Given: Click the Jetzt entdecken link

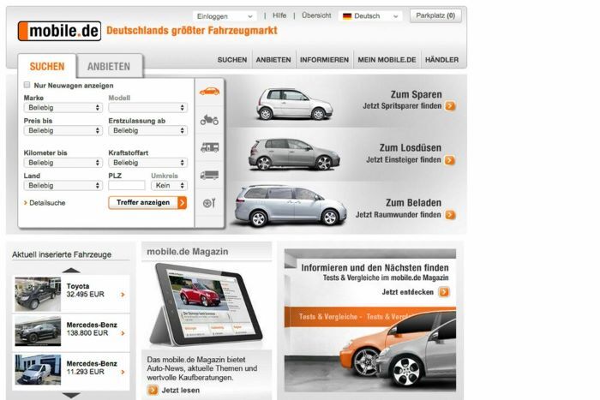Looking at the screenshot, I should (407, 292).
